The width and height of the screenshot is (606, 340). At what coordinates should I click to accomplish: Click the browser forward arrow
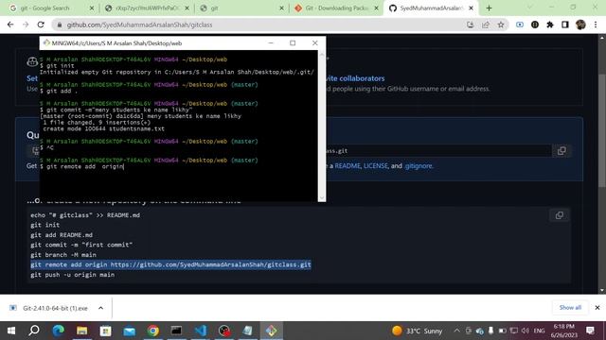point(26,25)
